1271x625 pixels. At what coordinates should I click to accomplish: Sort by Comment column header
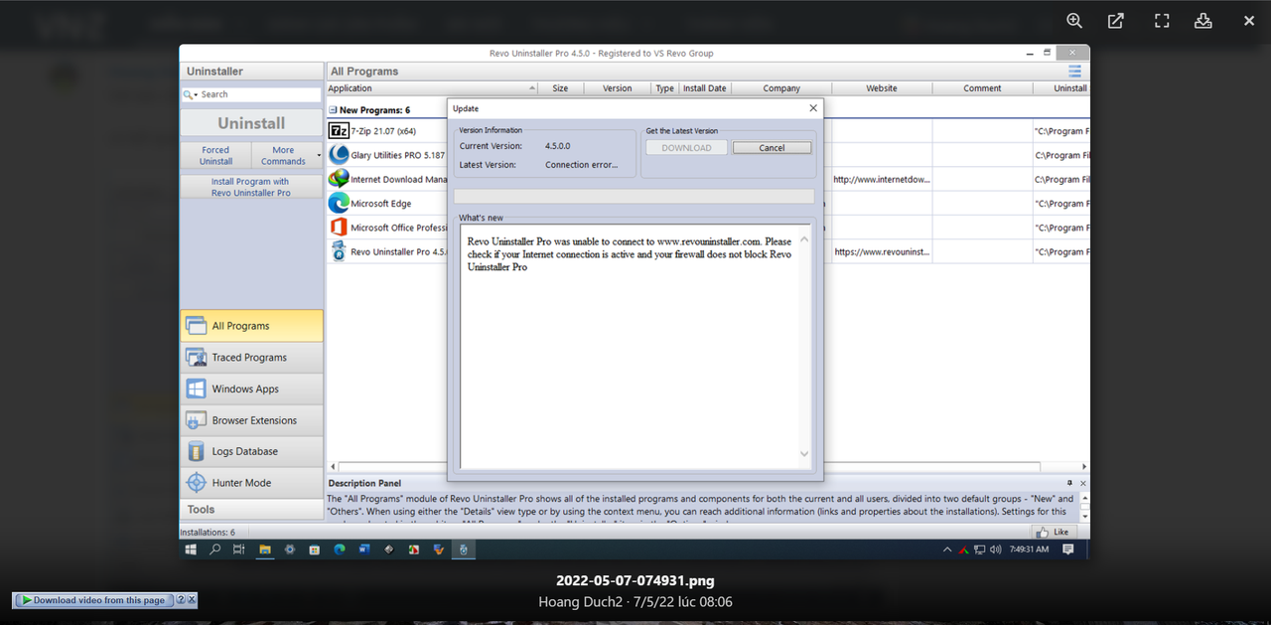point(982,88)
